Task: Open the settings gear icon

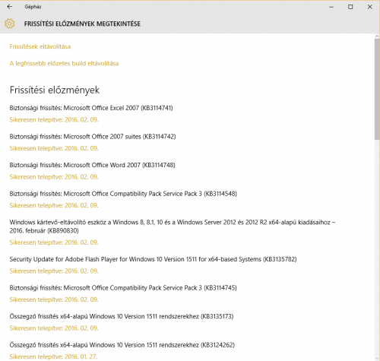Action: (x=10, y=24)
